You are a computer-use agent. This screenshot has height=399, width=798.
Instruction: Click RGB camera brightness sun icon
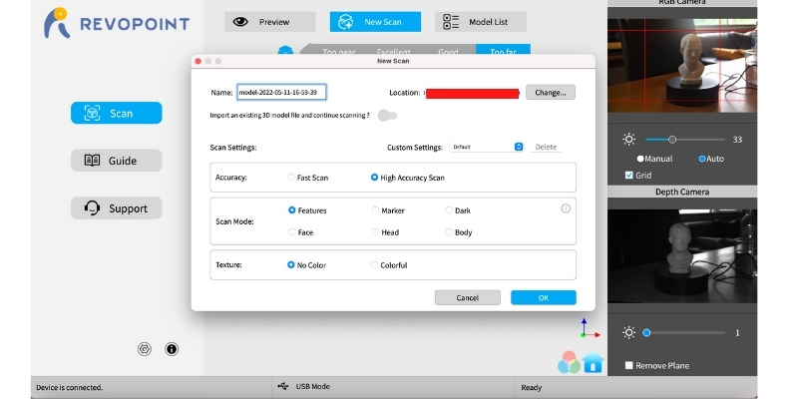(629, 140)
